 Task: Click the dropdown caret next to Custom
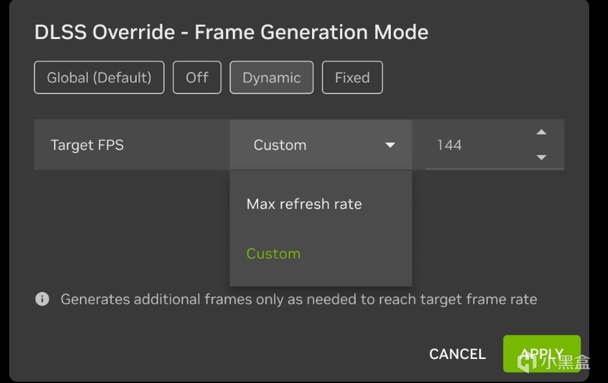(390, 145)
